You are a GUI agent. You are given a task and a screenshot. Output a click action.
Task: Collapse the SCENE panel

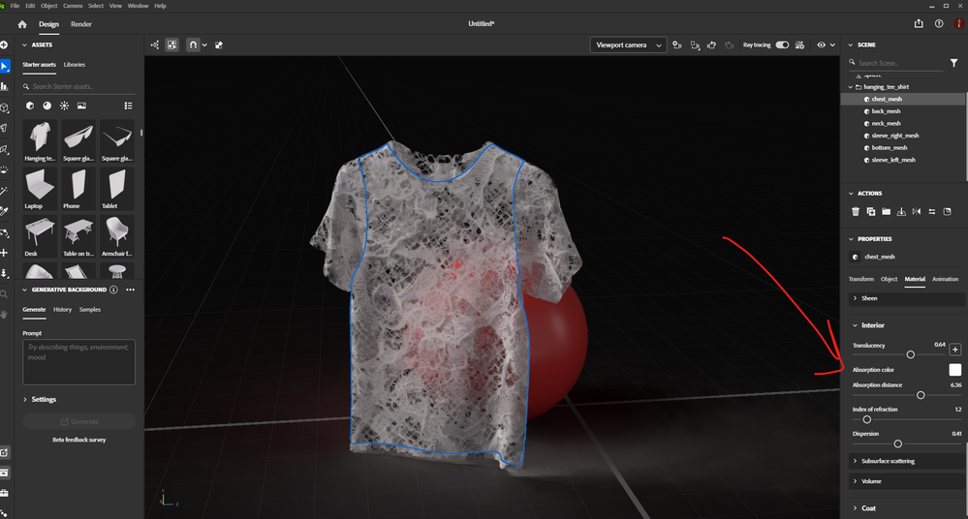[x=851, y=46]
